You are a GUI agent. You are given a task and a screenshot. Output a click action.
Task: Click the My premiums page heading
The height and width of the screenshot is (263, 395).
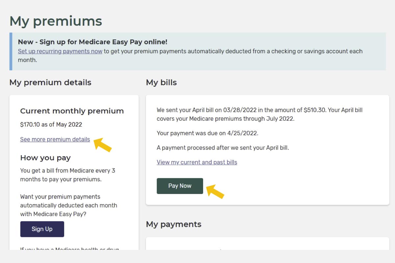click(x=55, y=21)
